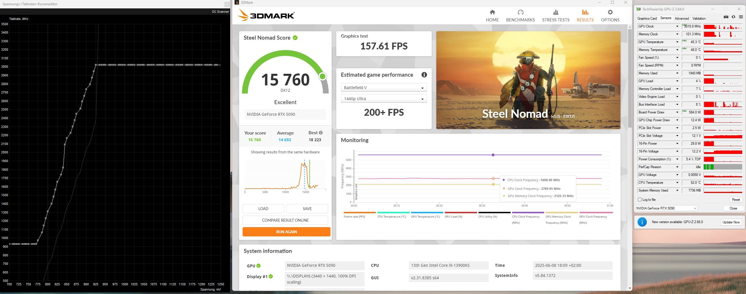
Task: Click the SAVE result button
Action: click(307, 209)
